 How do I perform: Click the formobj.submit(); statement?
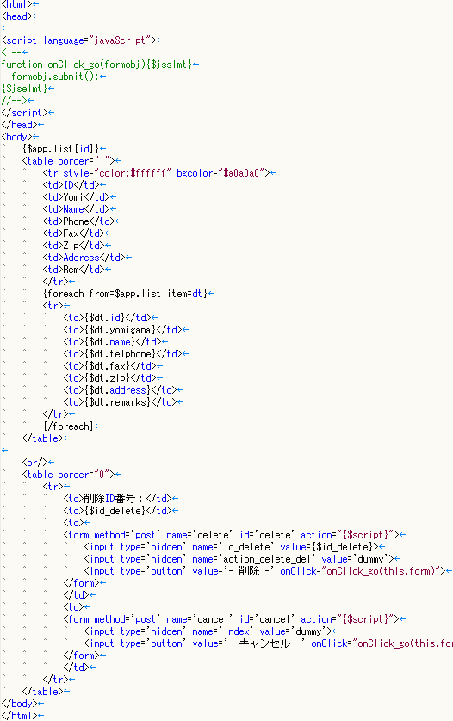(55, 77)
